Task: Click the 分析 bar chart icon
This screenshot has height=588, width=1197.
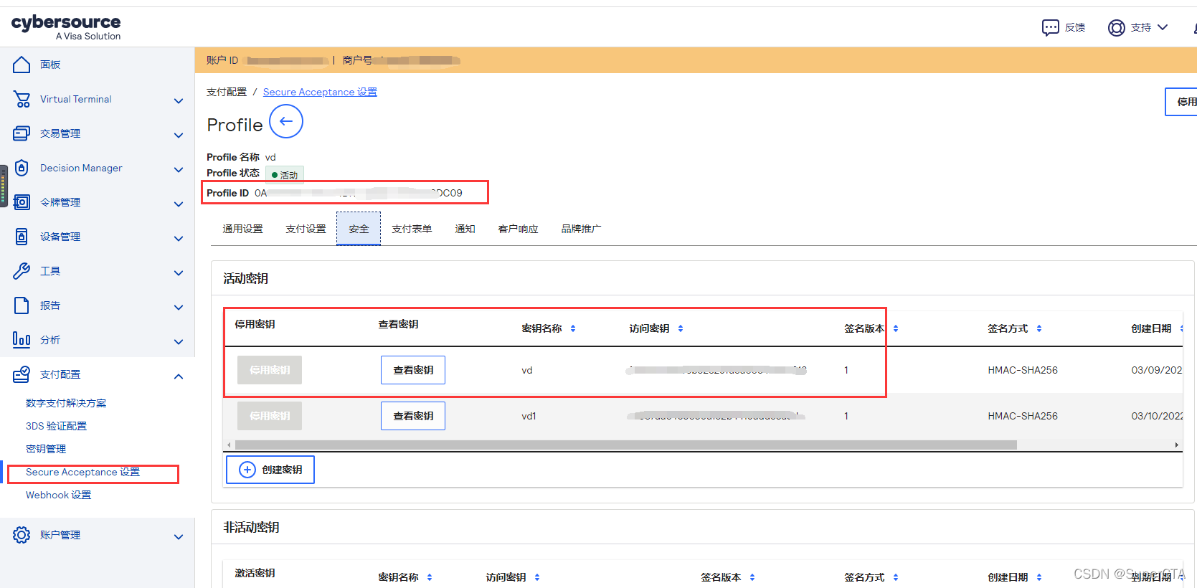Action: (x=22, y=340)
